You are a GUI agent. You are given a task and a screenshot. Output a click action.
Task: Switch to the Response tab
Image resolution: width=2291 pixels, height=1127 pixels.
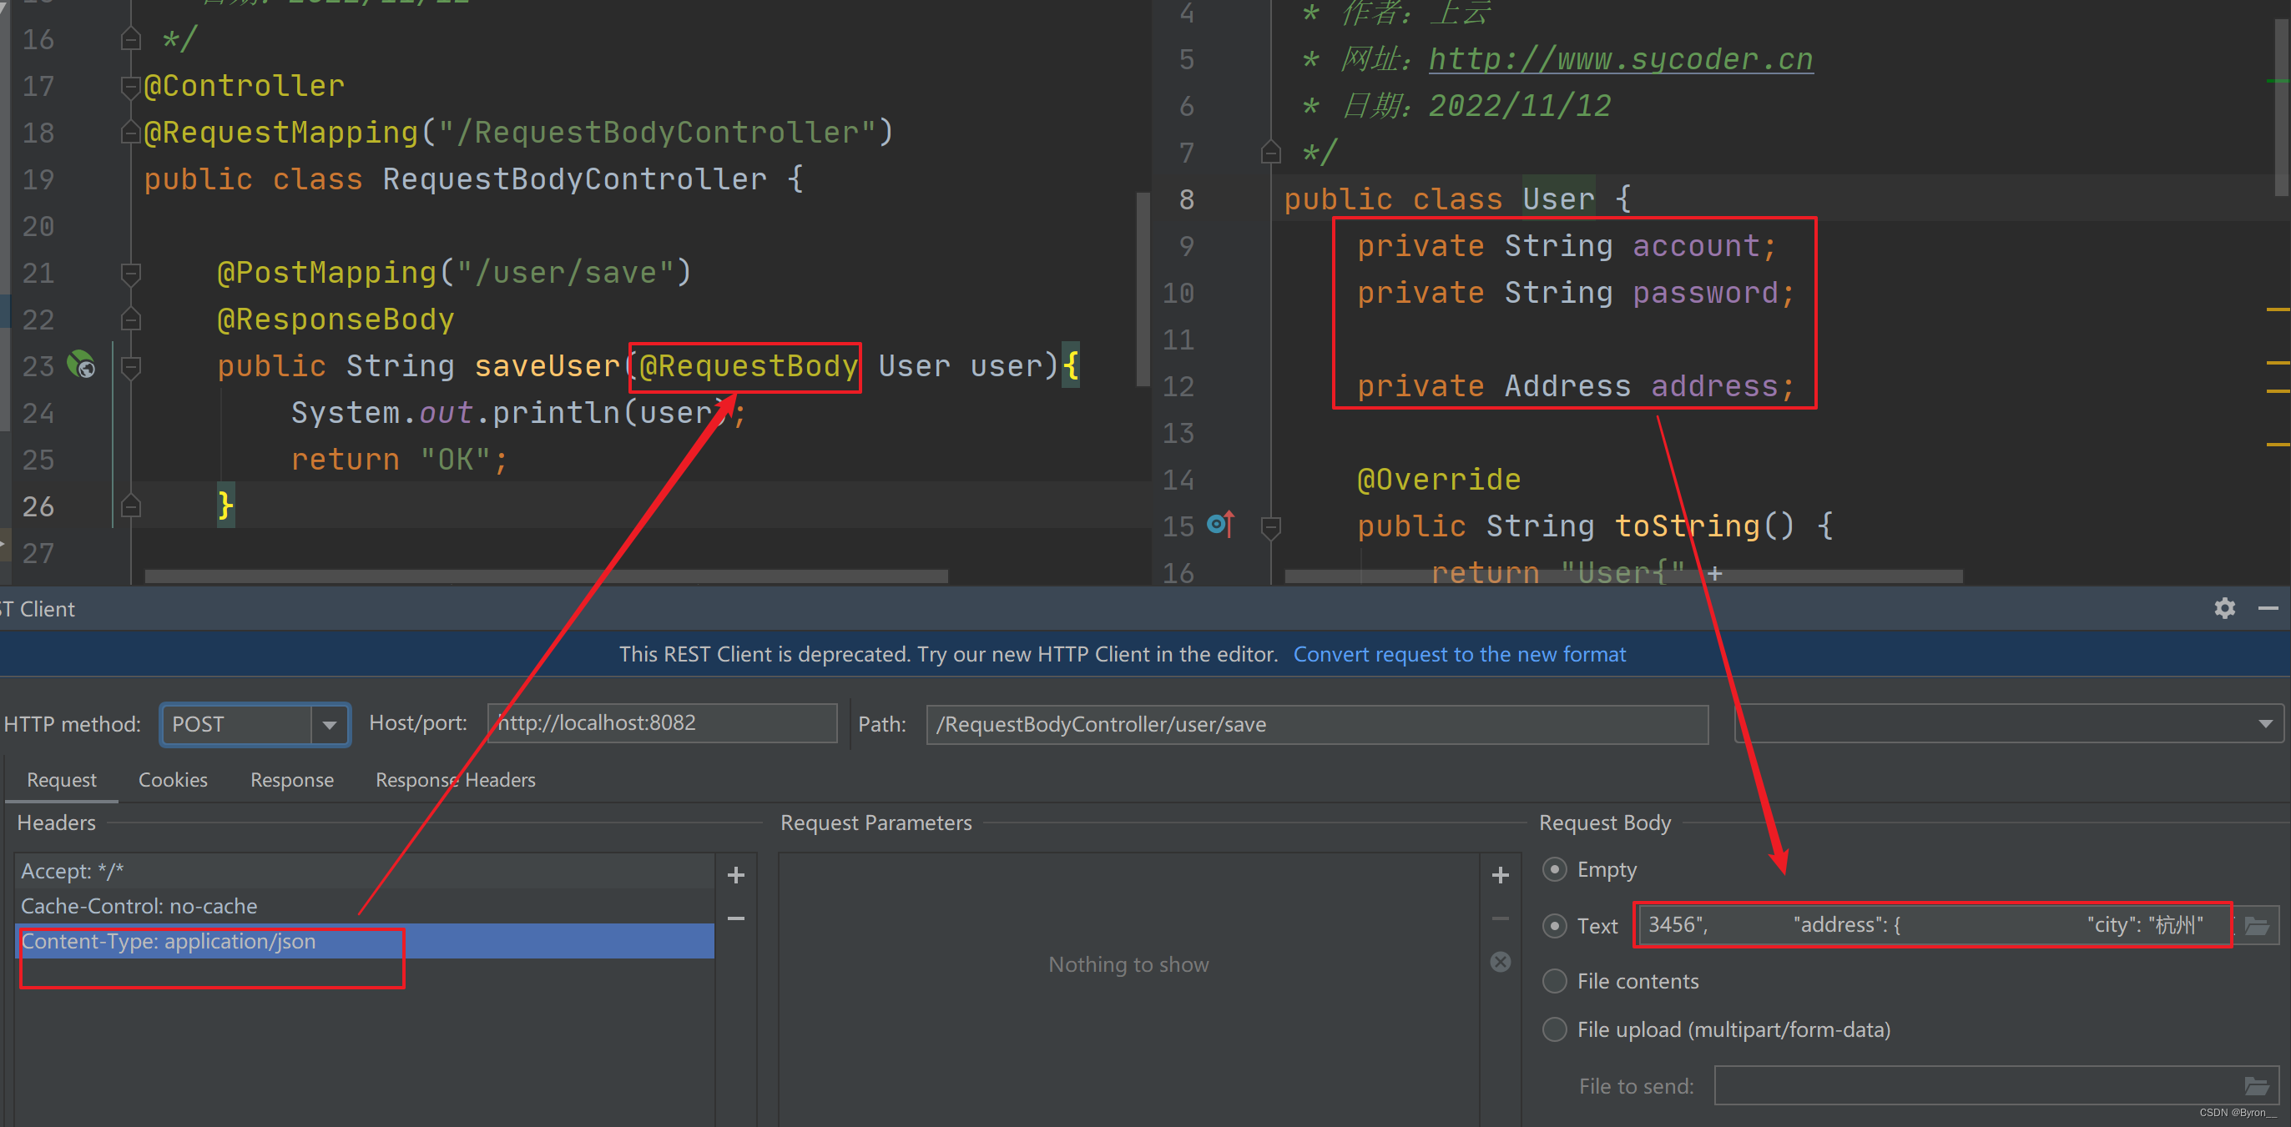[292, 779]
